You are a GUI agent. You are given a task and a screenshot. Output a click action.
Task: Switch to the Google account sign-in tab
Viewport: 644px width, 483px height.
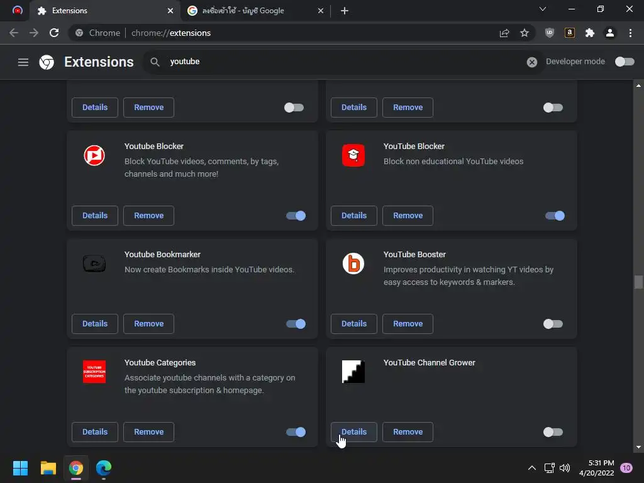(255, 11)
